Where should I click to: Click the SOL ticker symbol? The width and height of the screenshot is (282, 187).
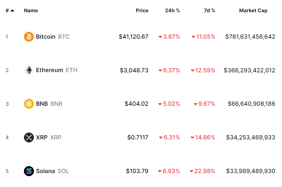(63, 171)
